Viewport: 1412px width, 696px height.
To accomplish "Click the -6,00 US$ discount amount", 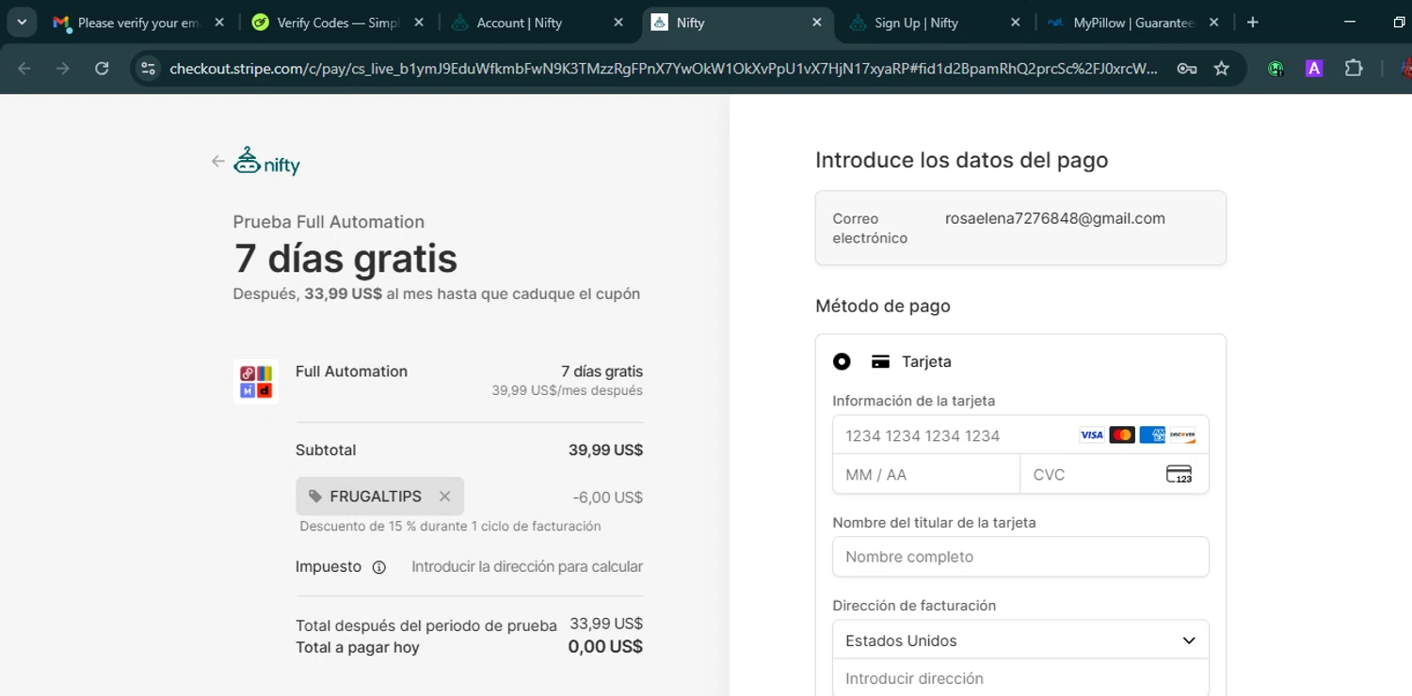I will coord(607,498).
